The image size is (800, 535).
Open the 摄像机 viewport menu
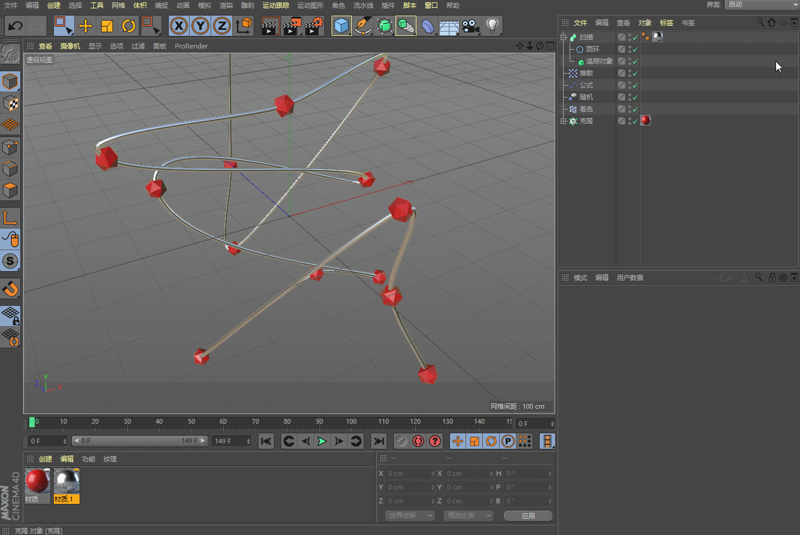click(x=70, y=46)
